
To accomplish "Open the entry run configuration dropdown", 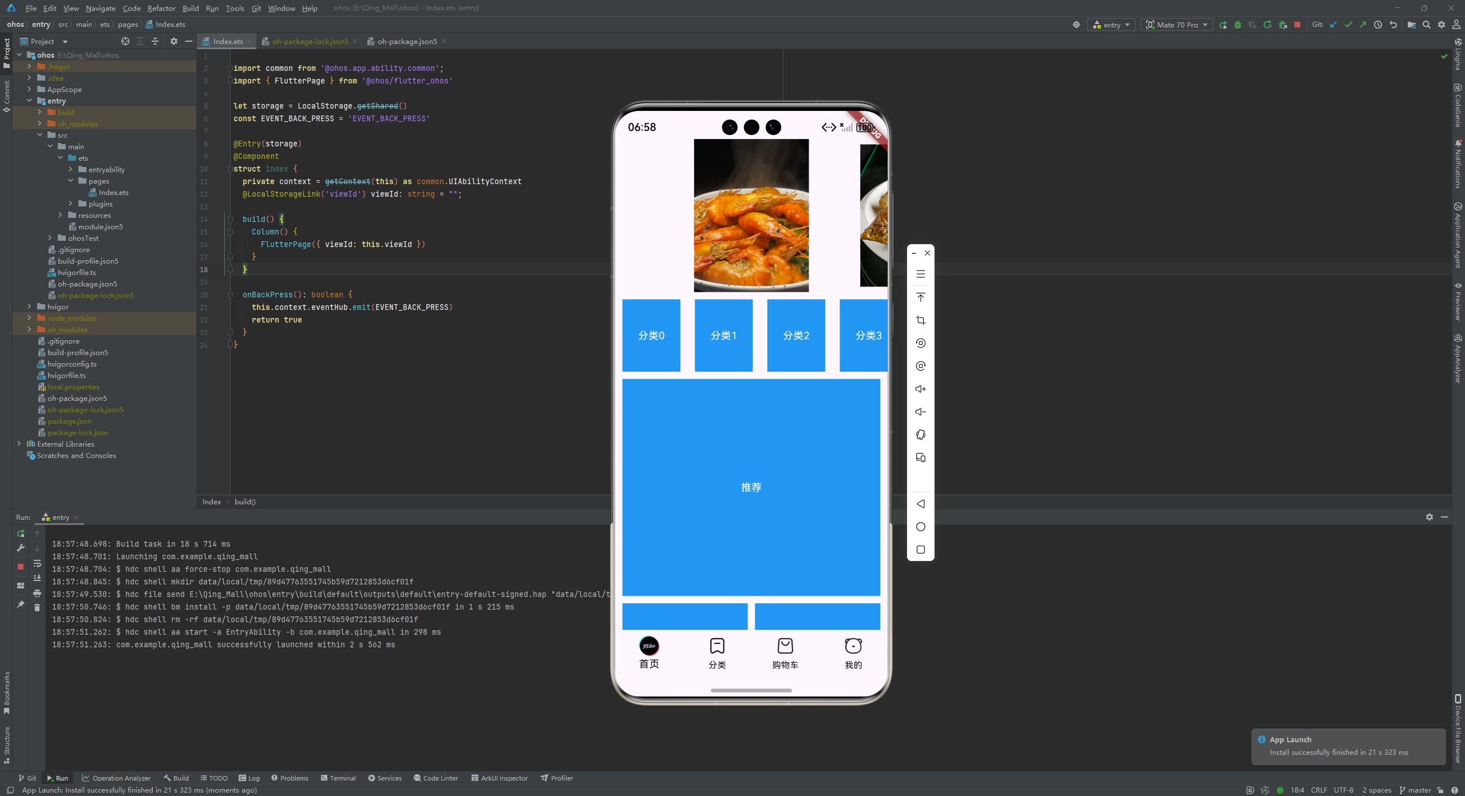I will (x=1111, y=25).
